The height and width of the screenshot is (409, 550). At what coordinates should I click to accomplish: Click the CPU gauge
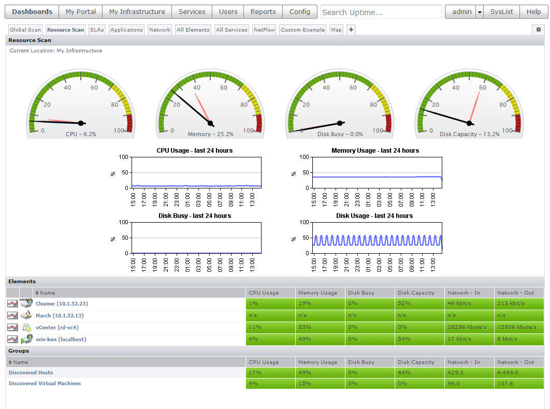81,104
